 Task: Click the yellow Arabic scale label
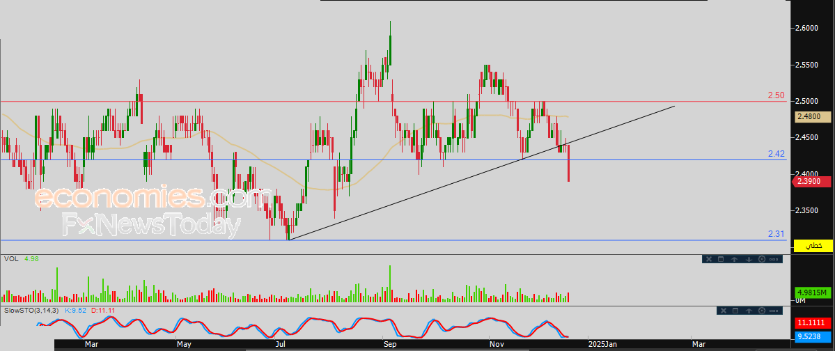pyautogui.click(x=813, y=246)
